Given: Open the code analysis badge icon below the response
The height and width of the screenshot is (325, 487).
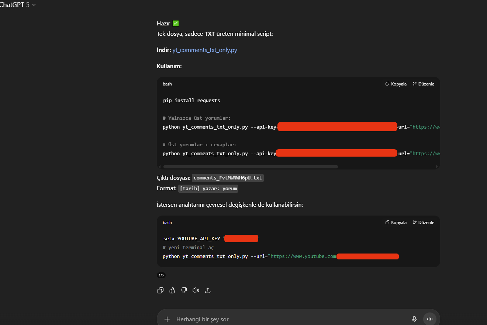Looking at the screenshot, I should [x=161, y=275].
